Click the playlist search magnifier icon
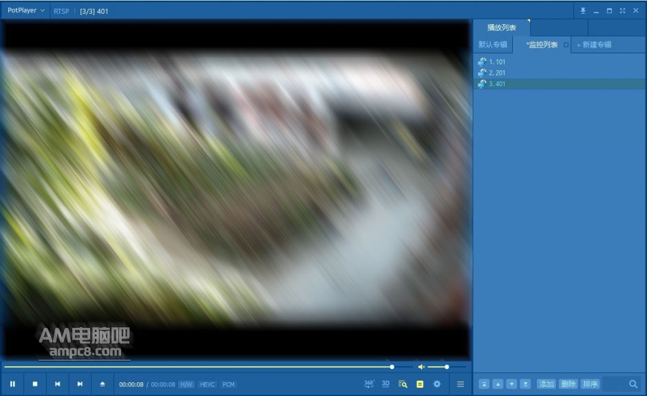This screenshot has height=396, width=647. click(x=633, y=384)
